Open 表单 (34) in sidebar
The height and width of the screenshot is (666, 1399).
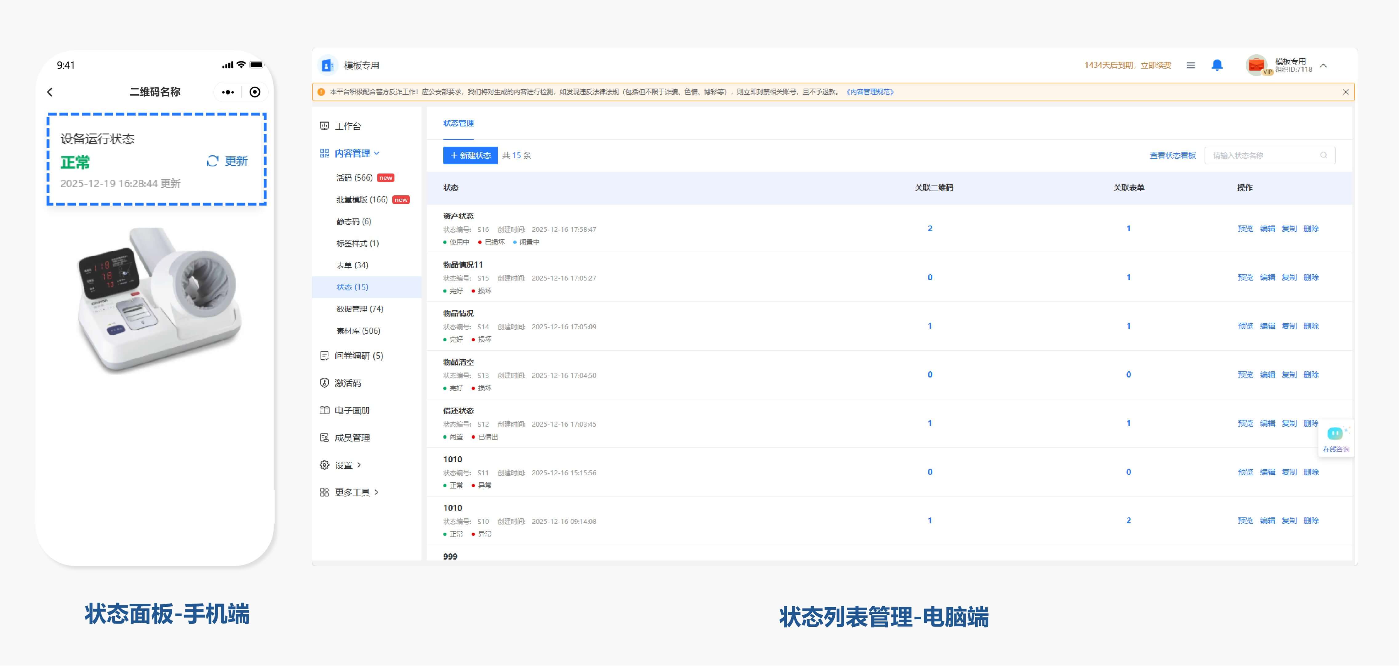(x=352, y=265)
